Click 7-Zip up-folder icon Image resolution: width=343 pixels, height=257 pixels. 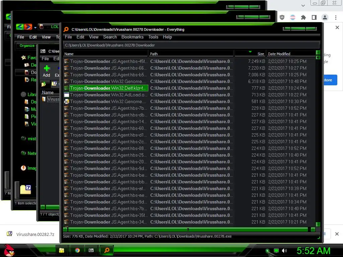[x=44, y=84]
